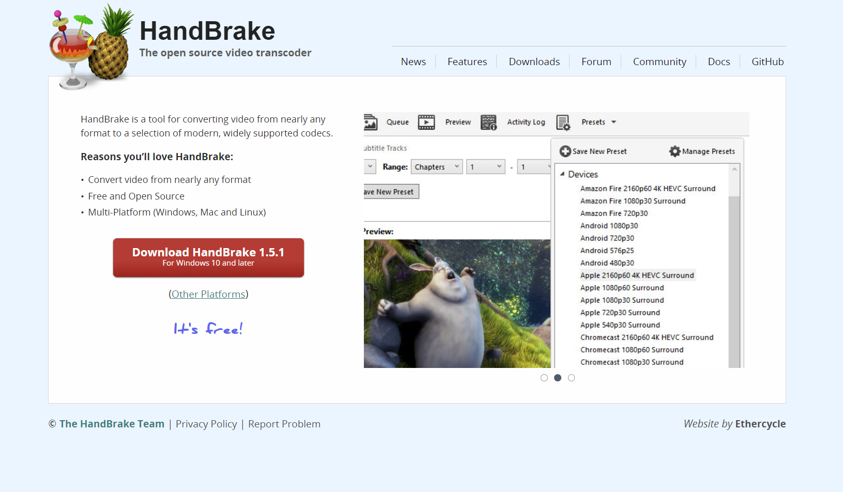Open the News navigation item
The width and height of the screenshot is (843, 492).
point(413,62)
